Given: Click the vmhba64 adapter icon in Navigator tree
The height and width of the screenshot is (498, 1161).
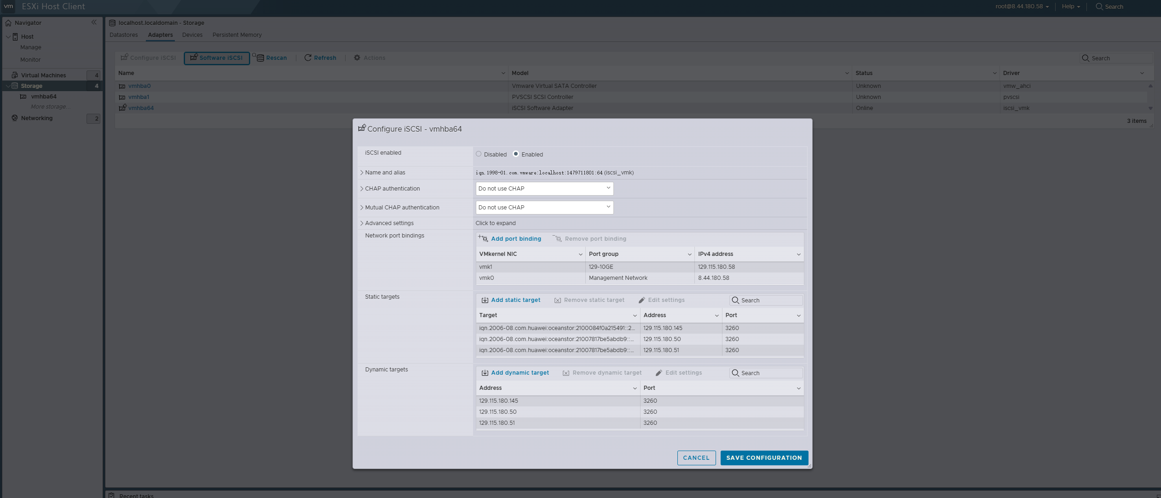Looking at the screenshot, I should point(23,97).
